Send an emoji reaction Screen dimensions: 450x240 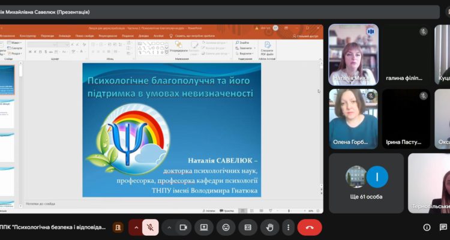226,227
